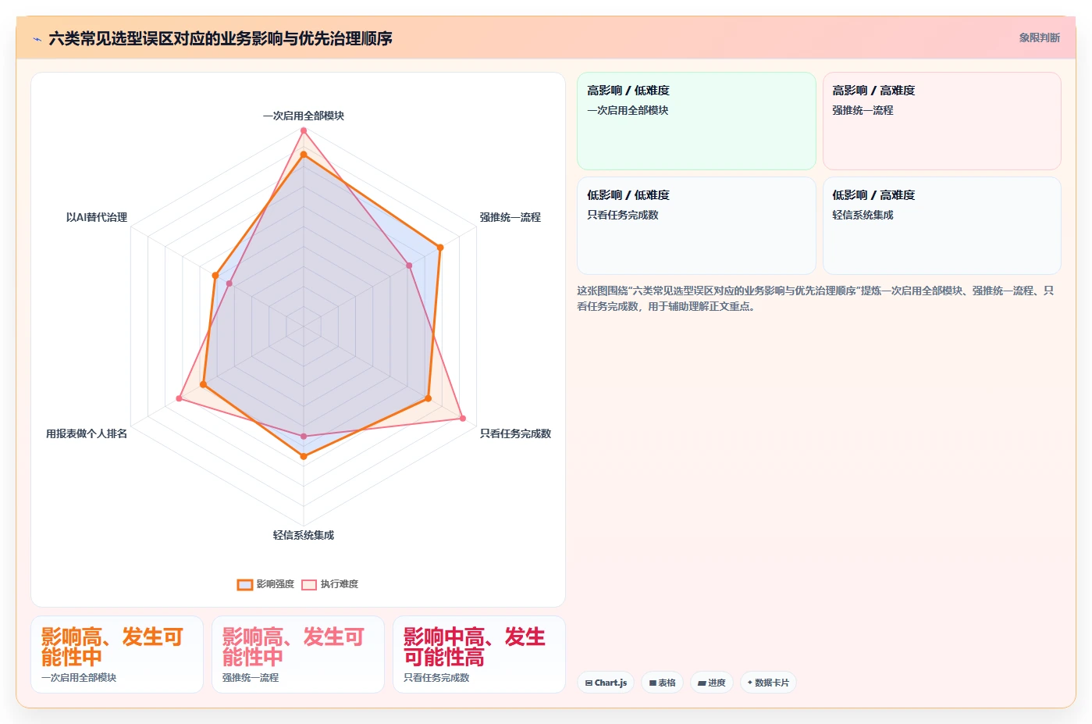Click the 低影响 / 低难度 quadrant heading

(x=628, y=195)
